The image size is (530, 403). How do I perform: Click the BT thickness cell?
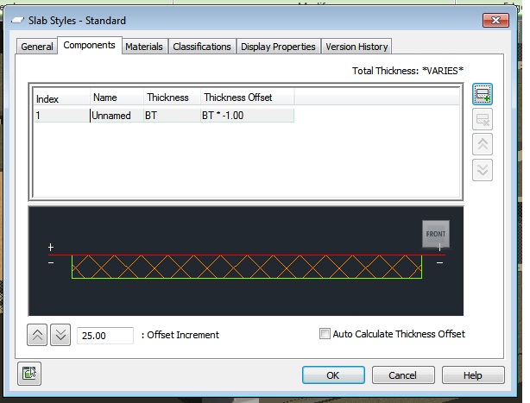(172, 116)
